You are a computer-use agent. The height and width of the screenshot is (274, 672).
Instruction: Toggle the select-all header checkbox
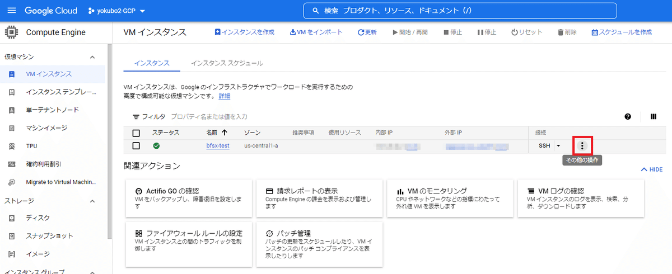(136, 133)
